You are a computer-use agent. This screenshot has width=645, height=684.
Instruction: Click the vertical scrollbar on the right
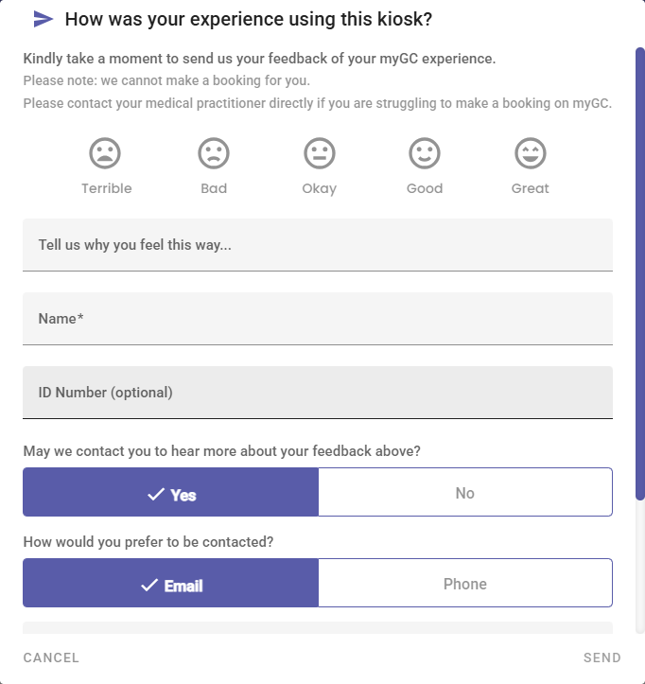pyautogui.click(x=640, y=274)
